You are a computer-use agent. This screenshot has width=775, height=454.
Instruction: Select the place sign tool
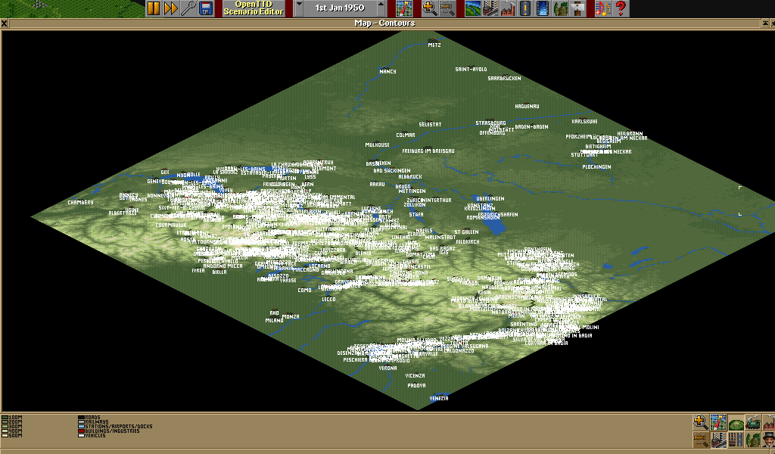(577, 8)
